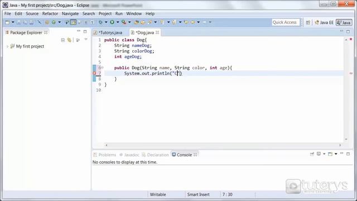Click the Save toolbar icon

point(19,22)
